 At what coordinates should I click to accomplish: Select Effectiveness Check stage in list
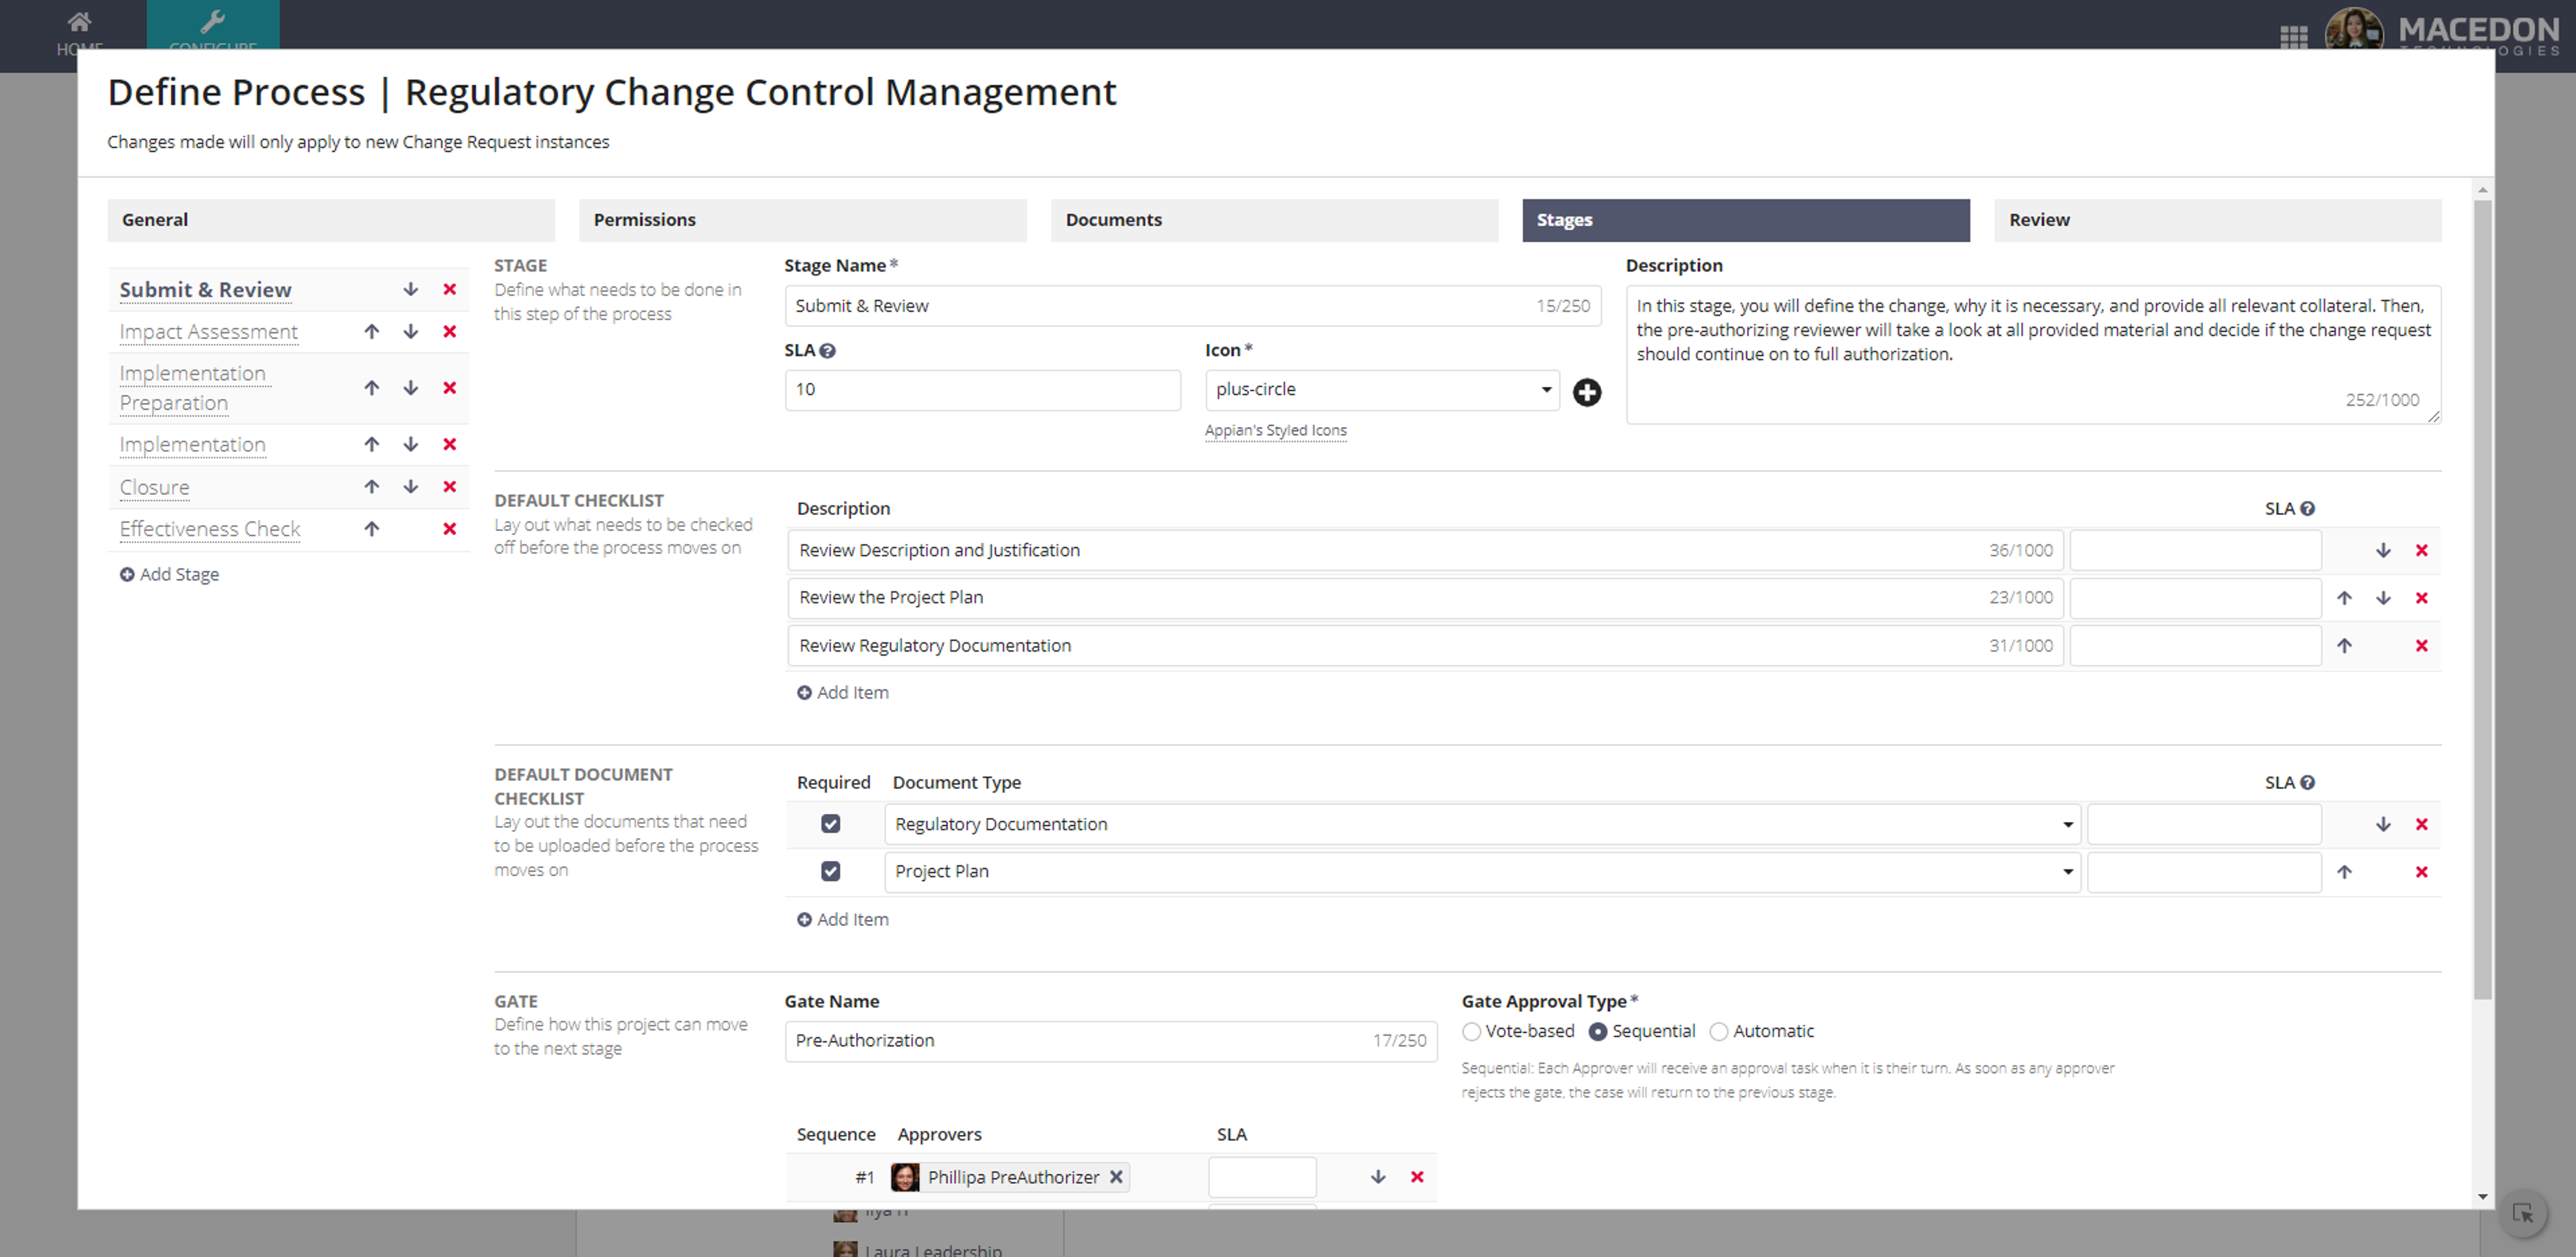pyautogui.click(x=210, y=530)
